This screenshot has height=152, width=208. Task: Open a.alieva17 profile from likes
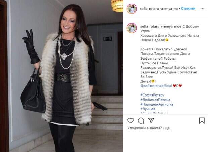click(x=154, y=128)
